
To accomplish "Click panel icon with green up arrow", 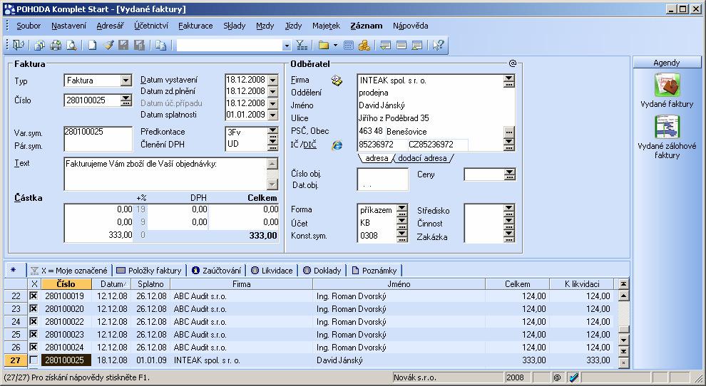I will point(417,45).
